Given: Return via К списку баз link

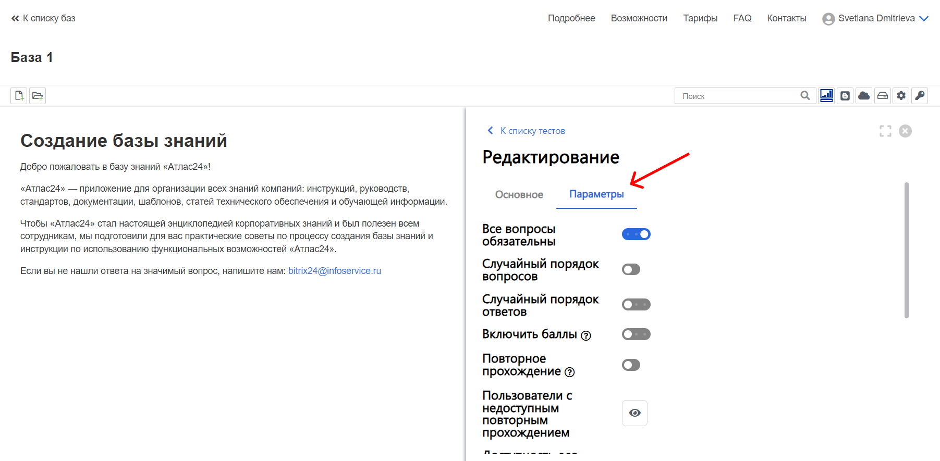Looking at the screenshot, I should pos(49,18).
